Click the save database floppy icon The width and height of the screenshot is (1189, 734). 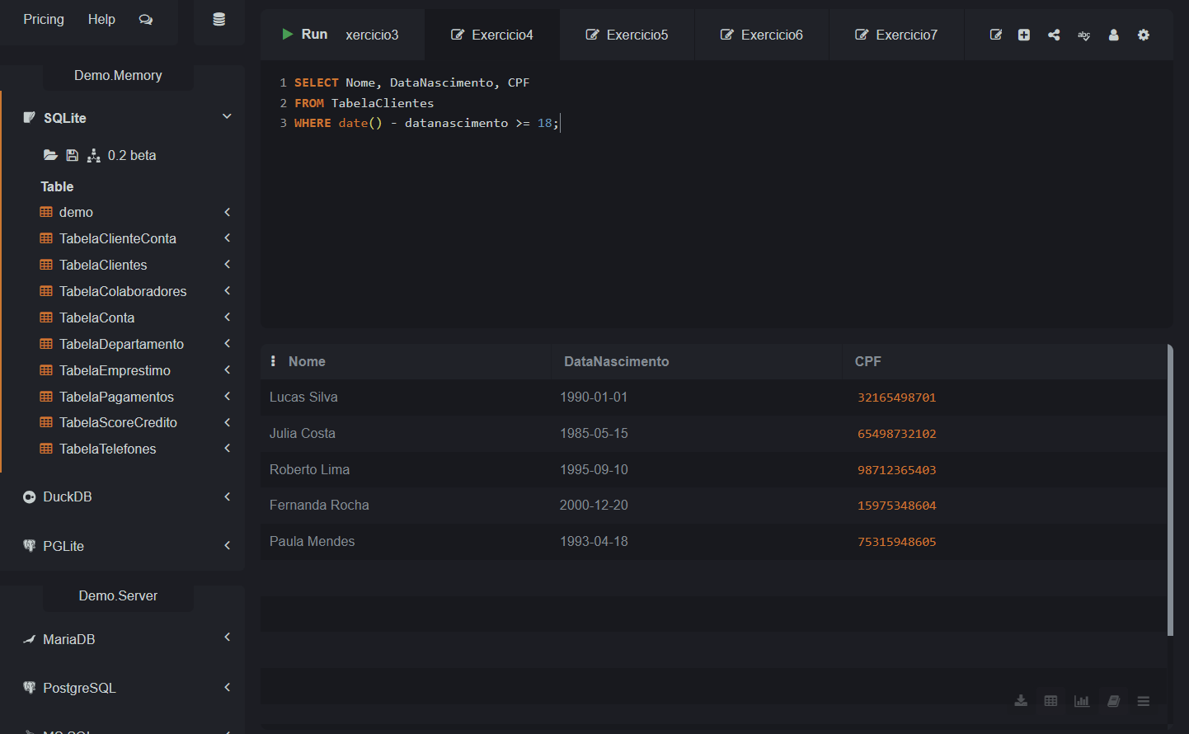[73, 155]
